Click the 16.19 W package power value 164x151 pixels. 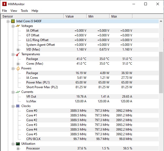81,73
